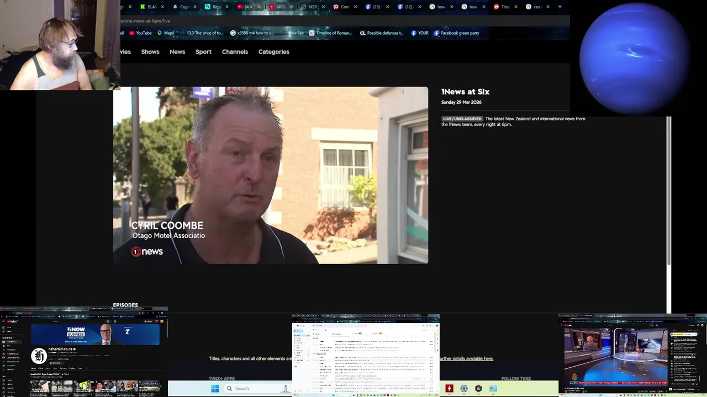Open the Shows menu on TVNZ+
This screenshot has height=397, width=707.
[x=150, y=52]
